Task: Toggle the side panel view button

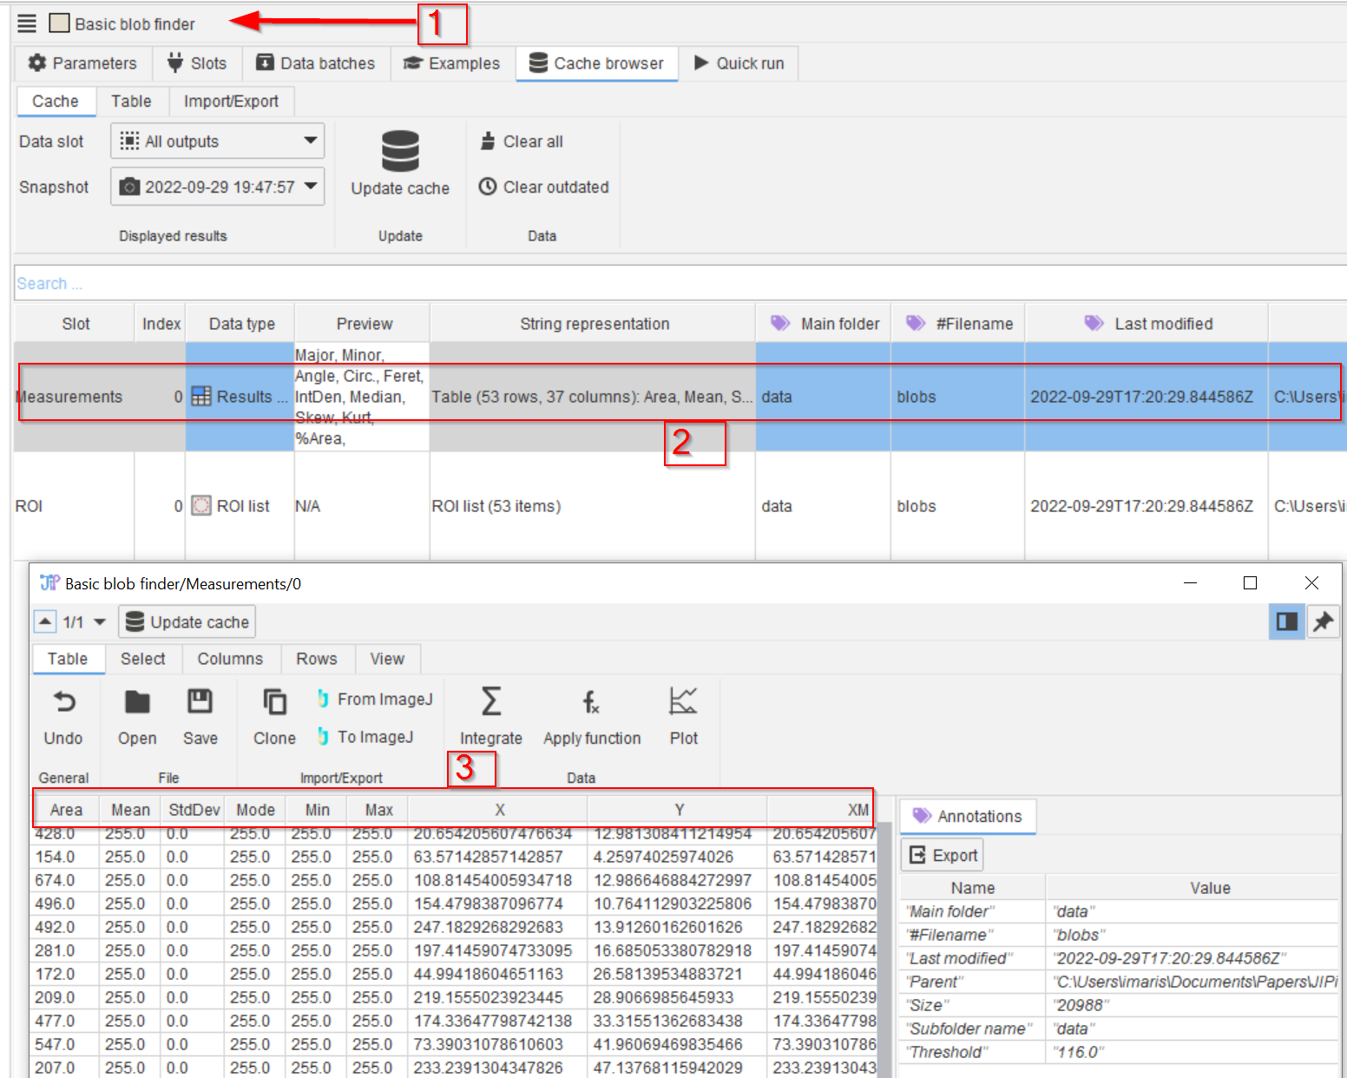Action: pyautogui.click(x=1286, y=621)
